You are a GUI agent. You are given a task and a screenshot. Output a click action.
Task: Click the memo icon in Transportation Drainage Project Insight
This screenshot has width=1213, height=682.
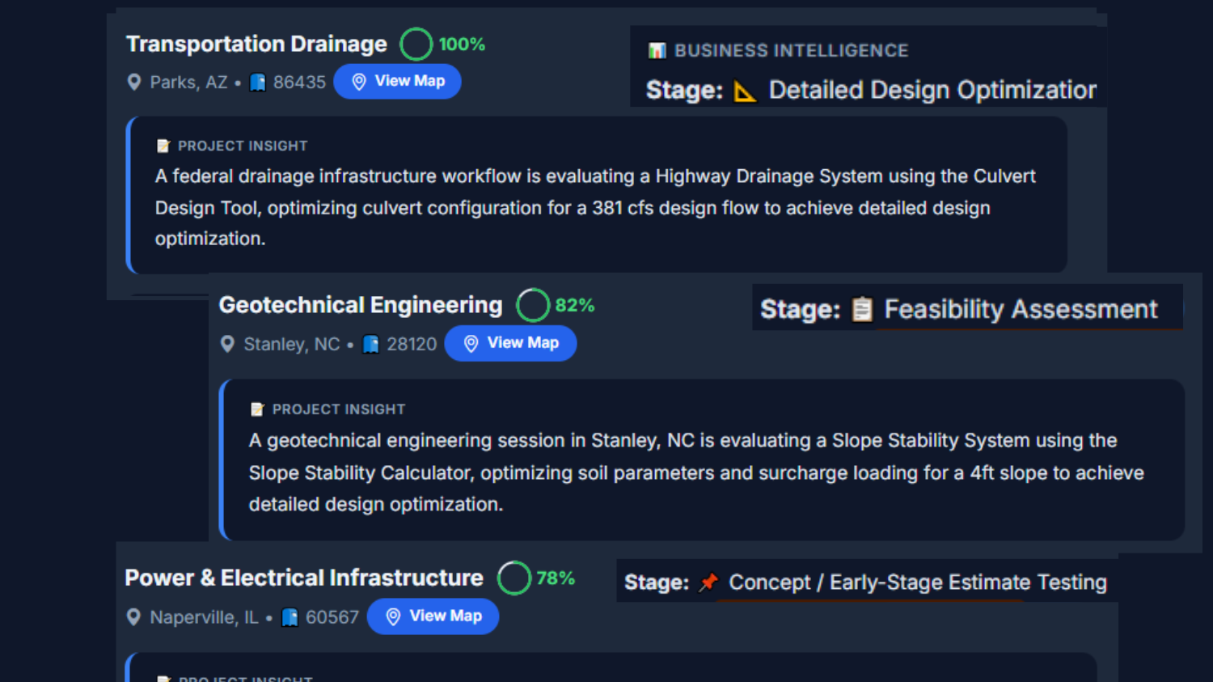tap(163, 146)
